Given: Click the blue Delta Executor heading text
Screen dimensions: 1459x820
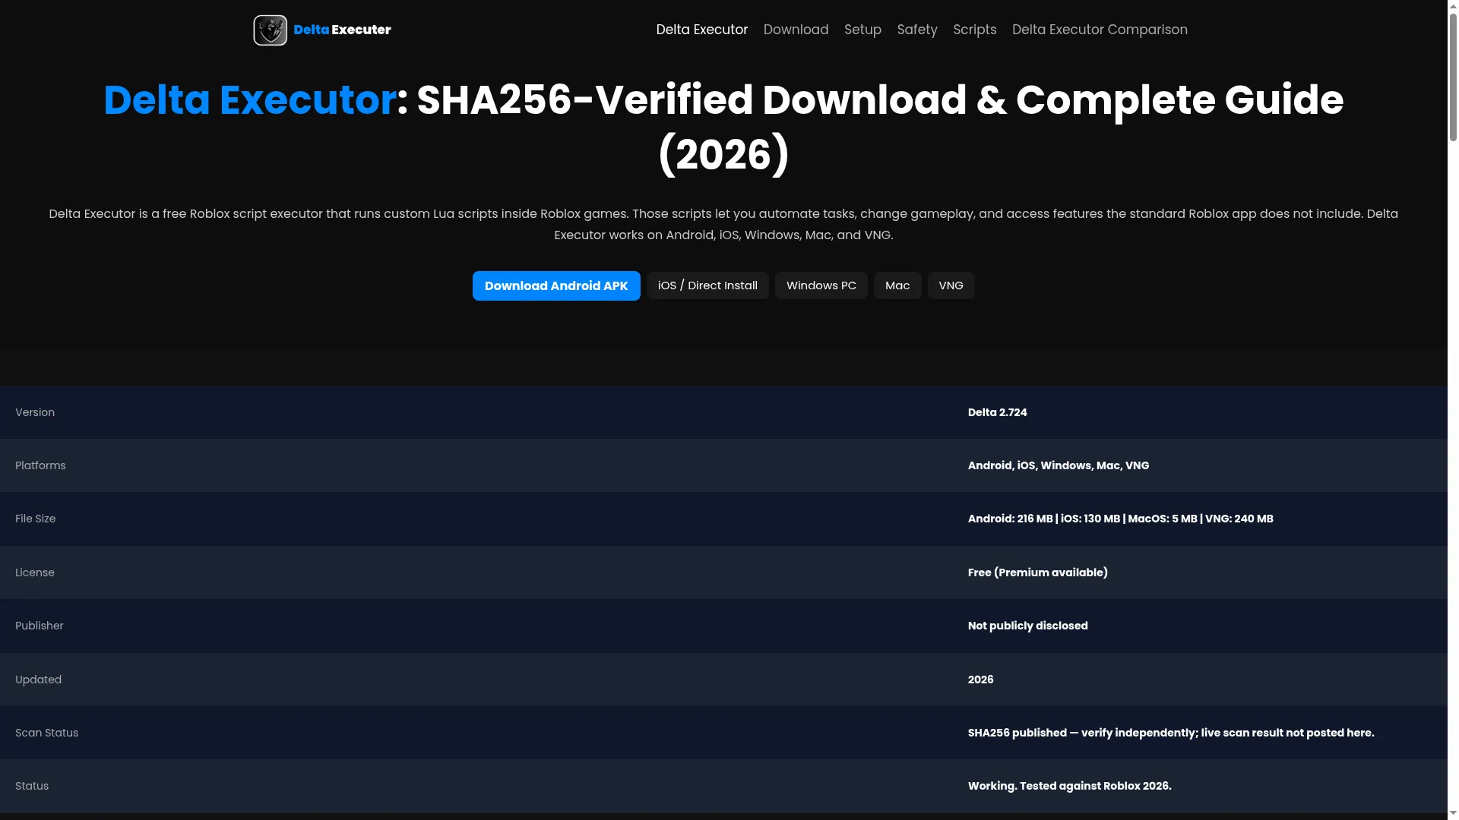Looking at the screenshot, I should point(250,99).
